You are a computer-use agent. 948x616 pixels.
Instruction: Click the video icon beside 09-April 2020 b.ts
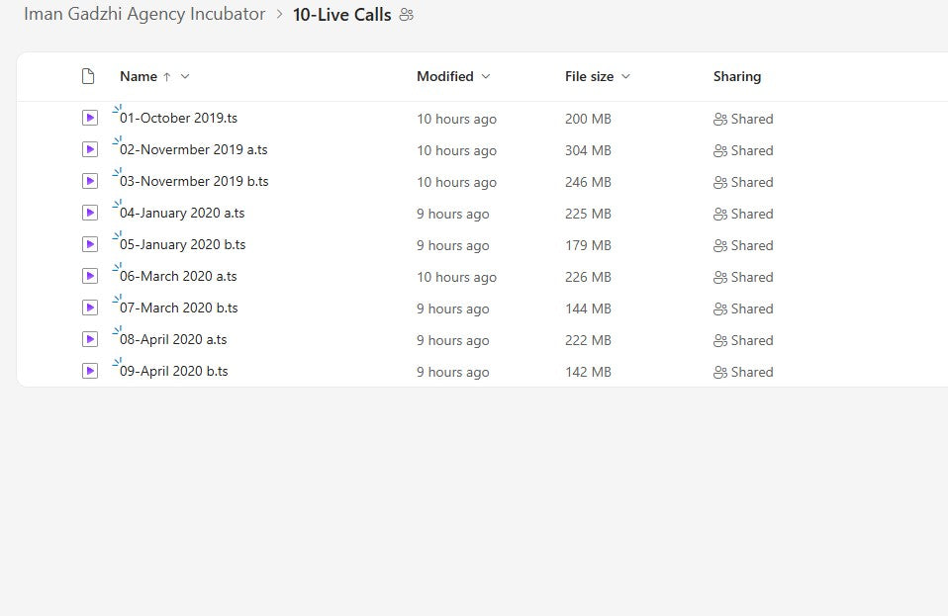pyautogui.click(x=90, y=371)
